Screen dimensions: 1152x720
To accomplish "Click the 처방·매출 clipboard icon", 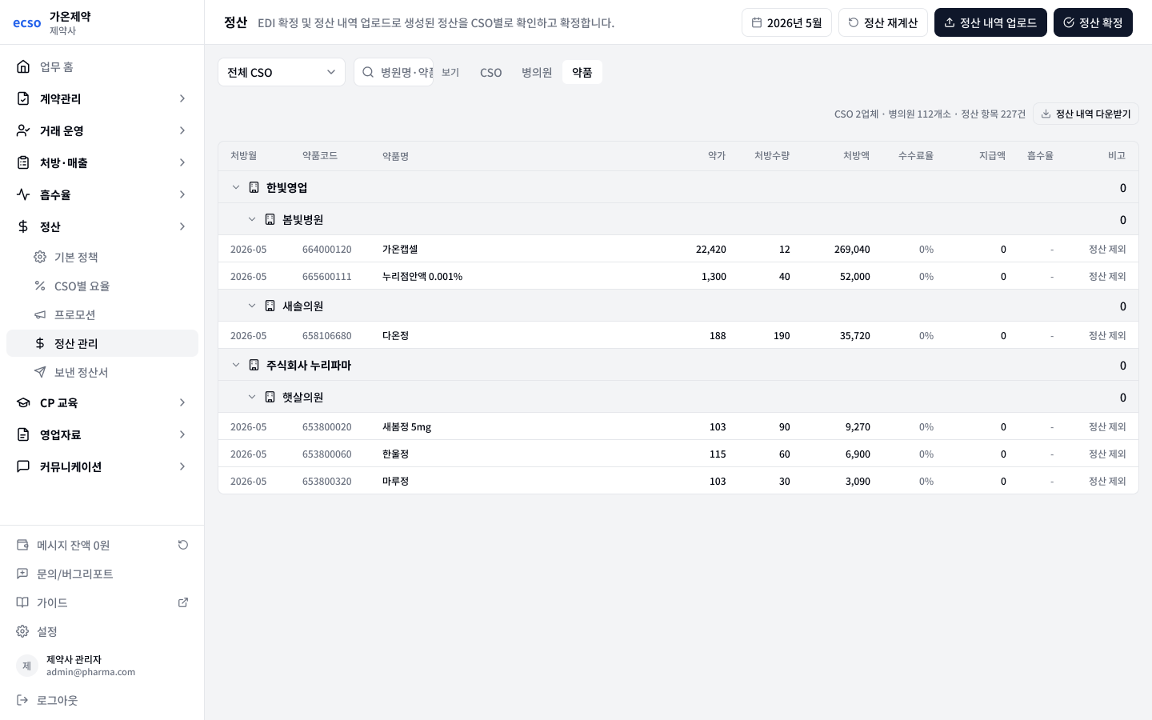I will click(x=23, y=162).
